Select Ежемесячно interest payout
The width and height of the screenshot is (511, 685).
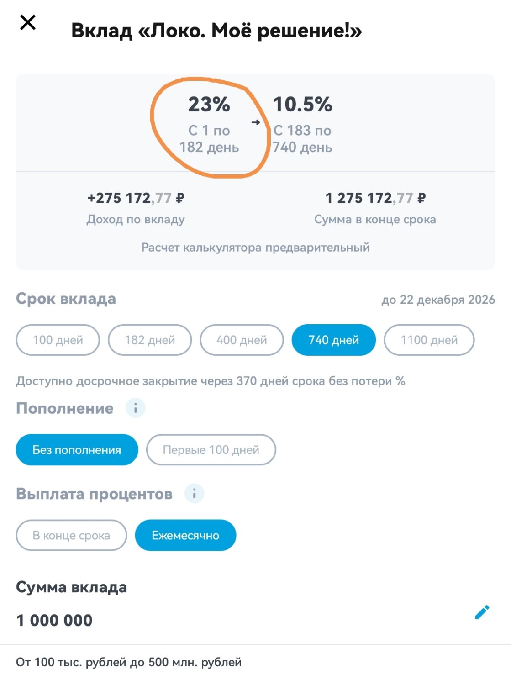coord(185,535)
